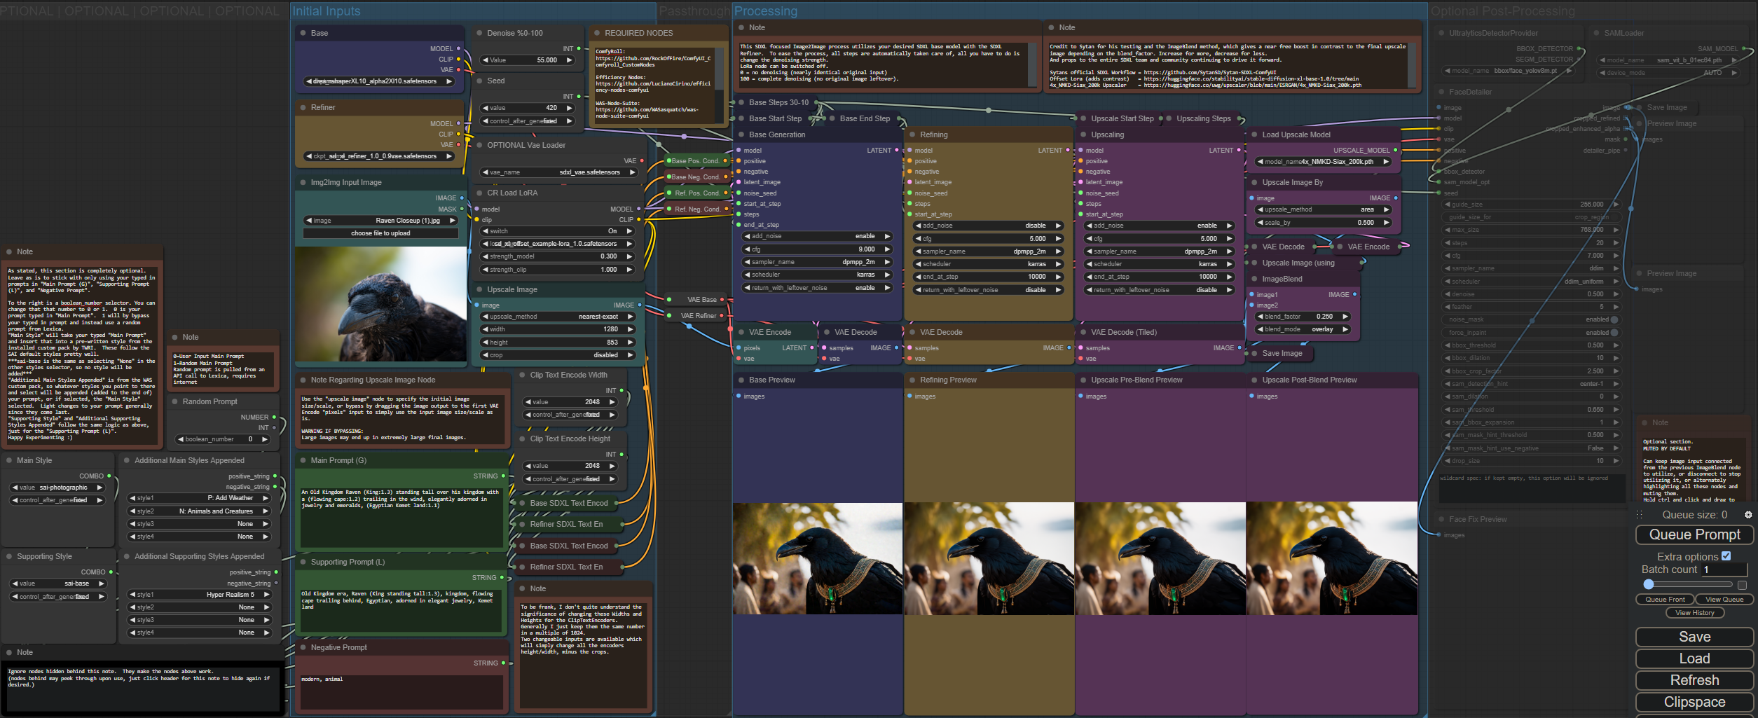This screenshot has width=1758, height=718.
Task: Collapse the CR Load LoRA node dot
Action: 479,193
